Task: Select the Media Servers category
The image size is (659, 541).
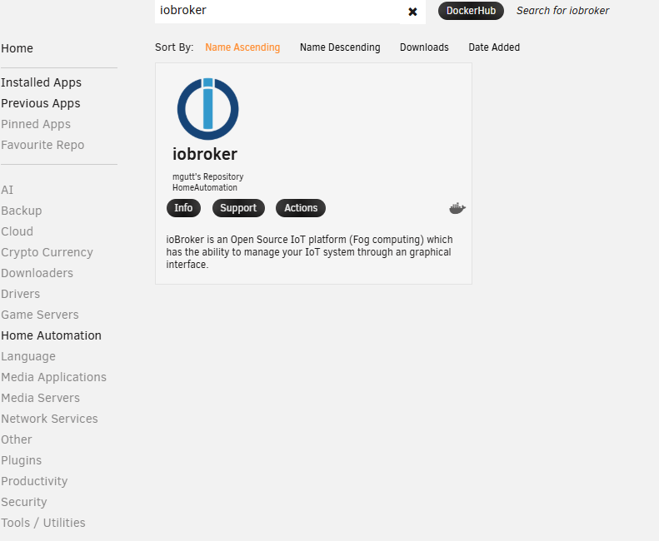Action: coord(40,398)
